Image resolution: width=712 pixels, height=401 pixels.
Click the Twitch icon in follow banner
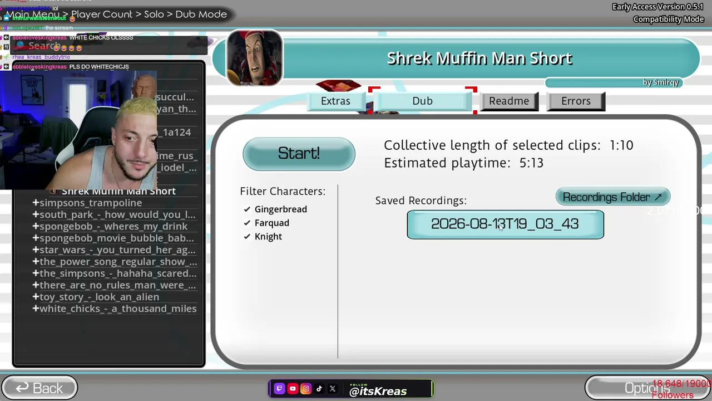point(279,389)
